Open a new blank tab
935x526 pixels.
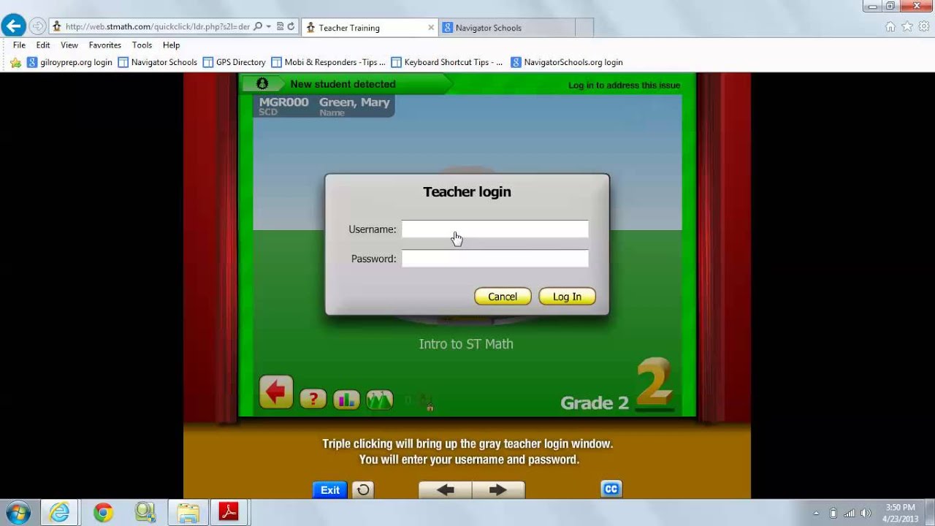point(584,28)
